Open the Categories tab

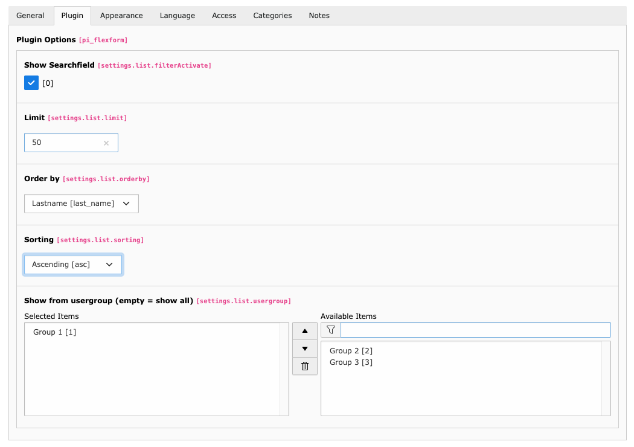pos(272,16)
